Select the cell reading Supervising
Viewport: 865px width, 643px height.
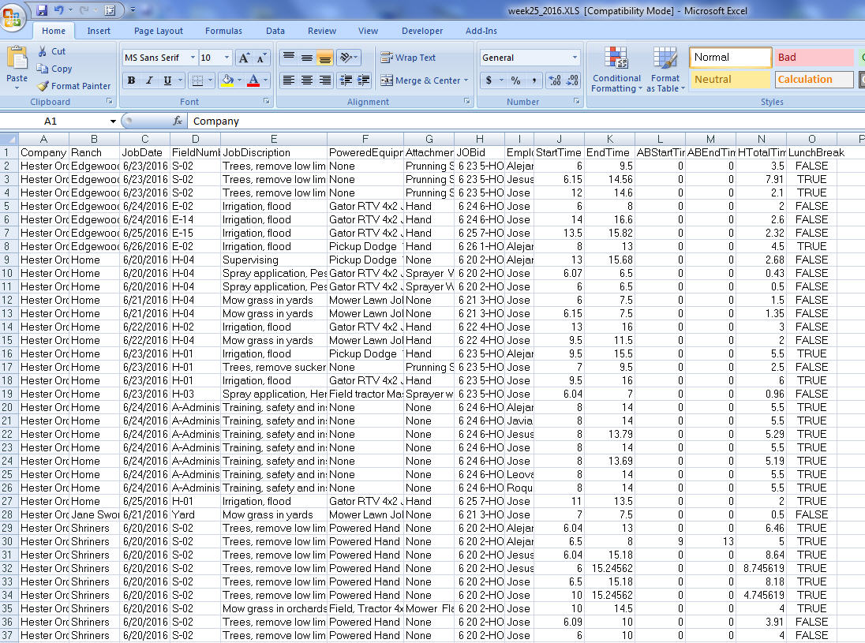coord(274,260)
